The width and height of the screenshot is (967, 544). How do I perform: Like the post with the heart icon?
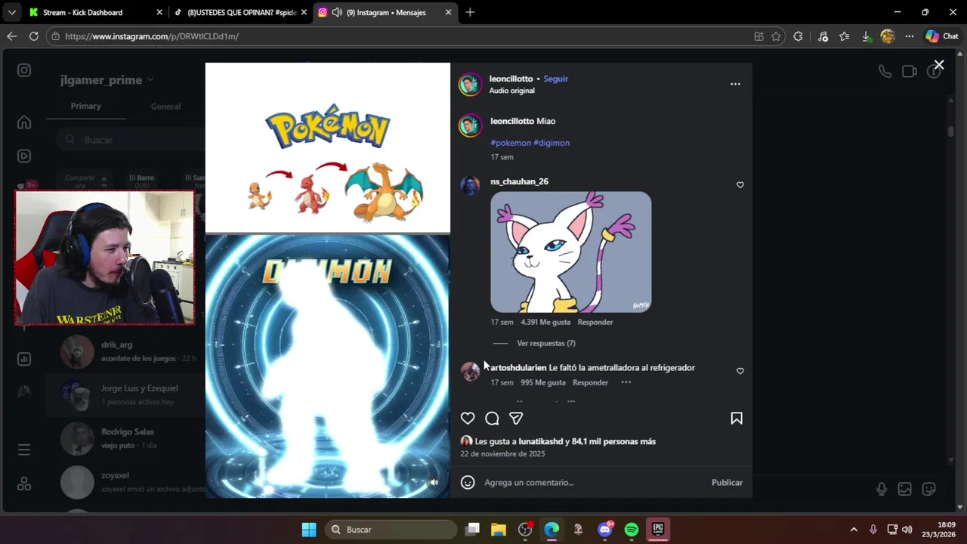(468, 419)
